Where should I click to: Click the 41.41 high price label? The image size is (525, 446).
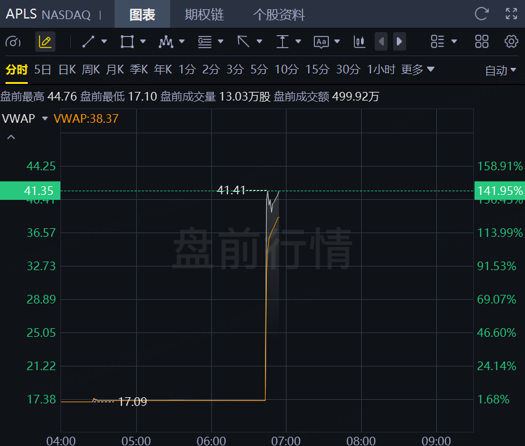[x=231, y=191]
